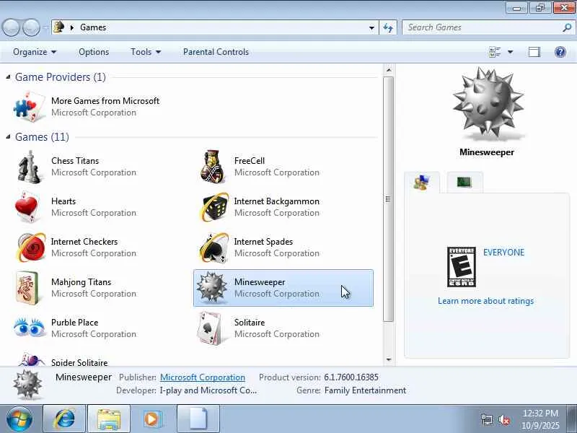Click the network tray icon
Screen dimensions: 577x433
(x=487, y=419)
